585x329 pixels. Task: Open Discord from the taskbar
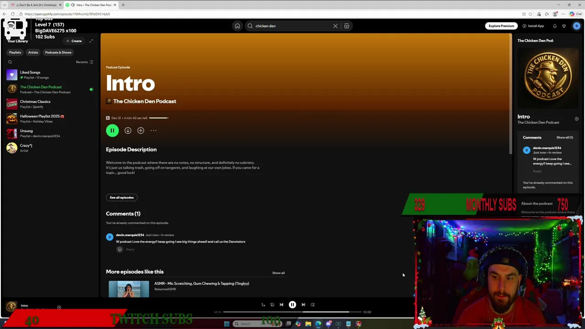pos(328,324)
